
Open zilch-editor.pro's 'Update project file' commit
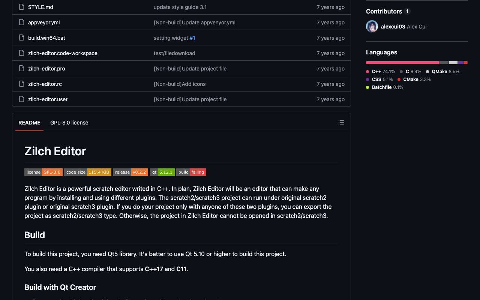tap(190, 69)
